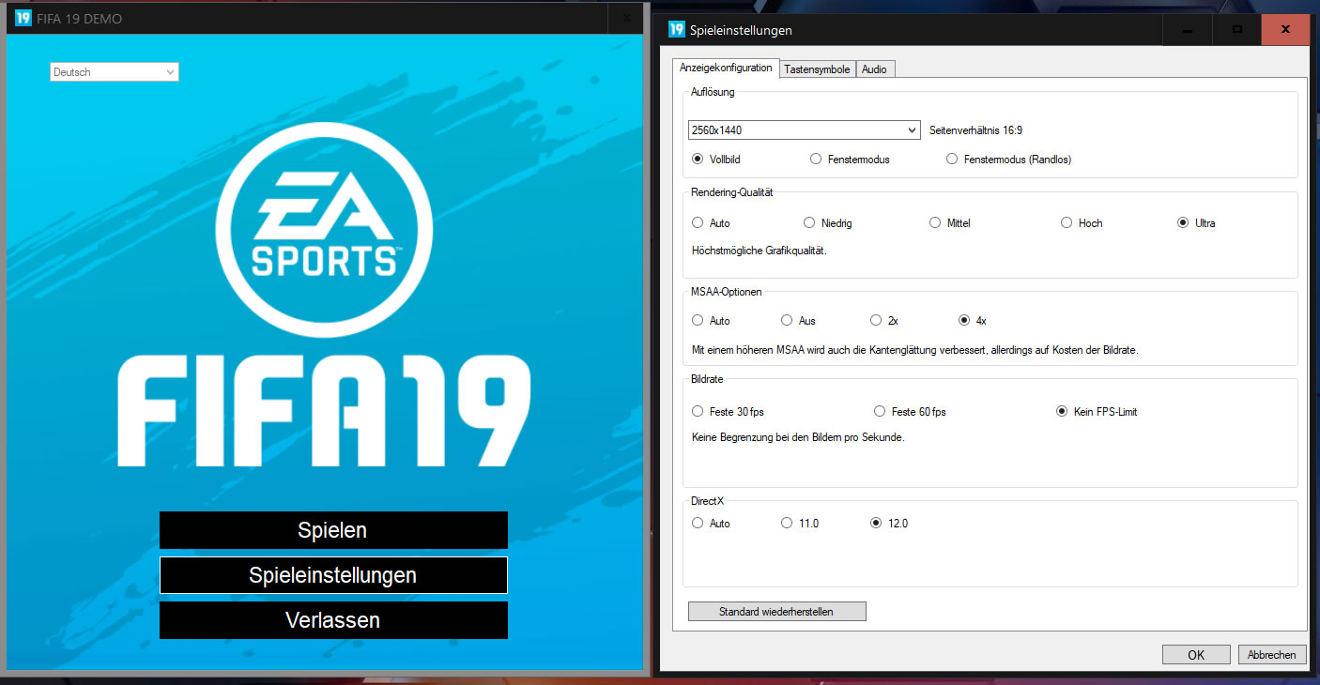The width and height of the screenshot is (1320, 685).
Task: Set Rendering-Qualität to Hoch
Action: pos(1066,222)
